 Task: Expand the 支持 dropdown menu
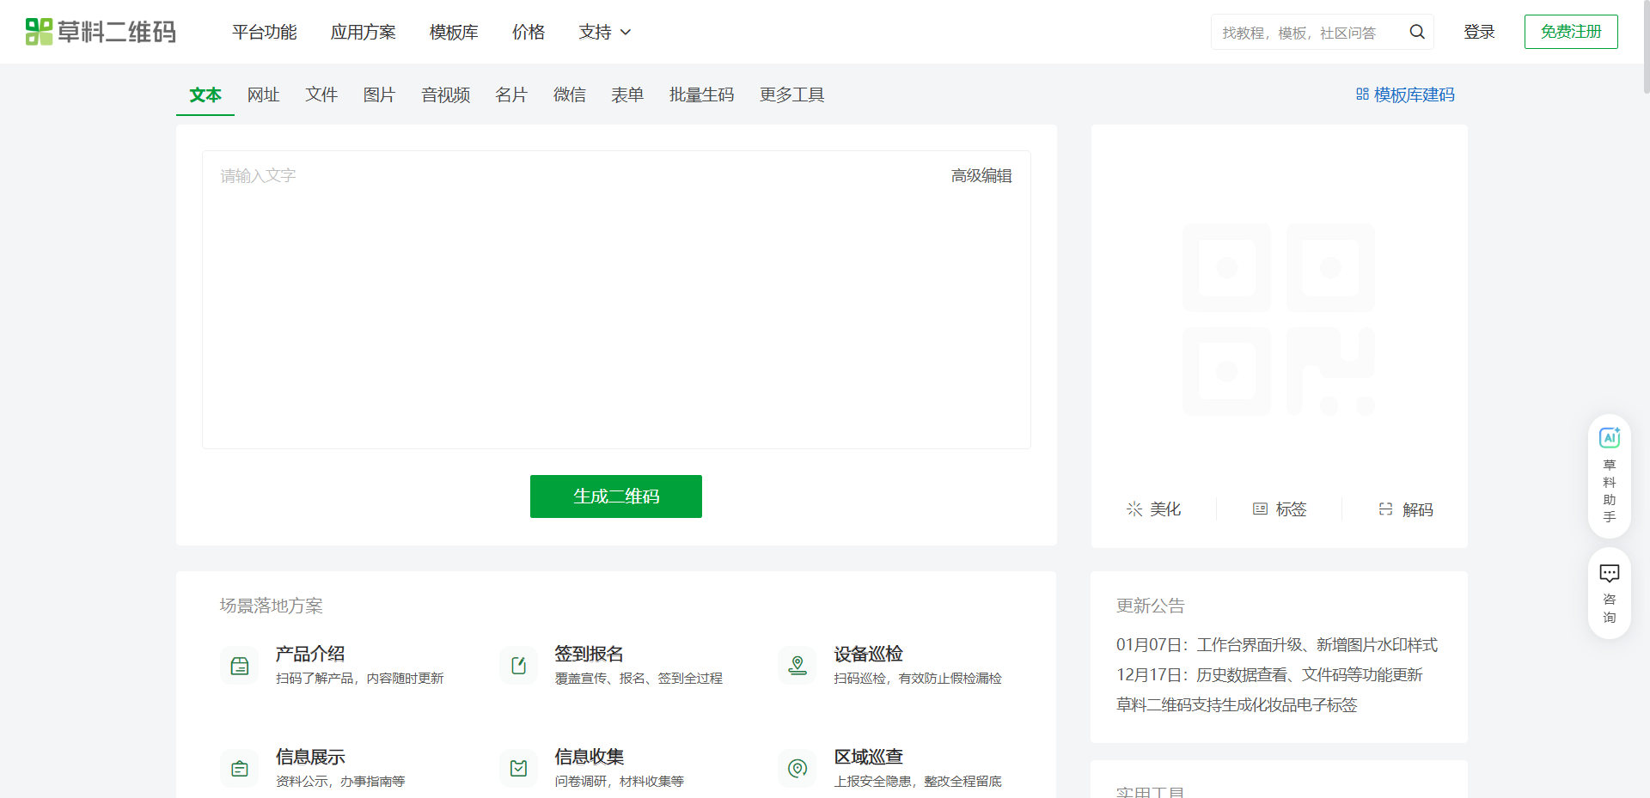point(604,32)
